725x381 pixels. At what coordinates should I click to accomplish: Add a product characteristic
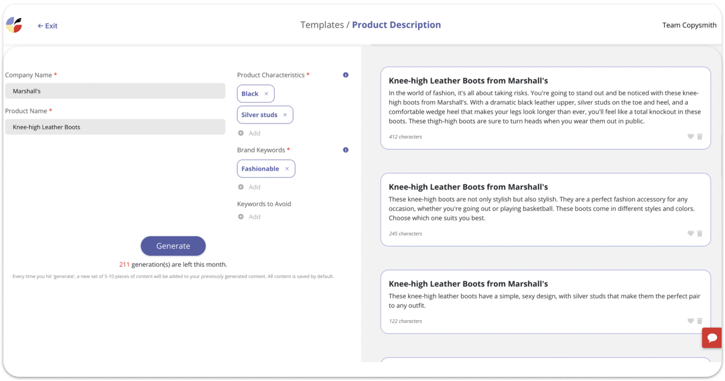click(x=249, y=133)
